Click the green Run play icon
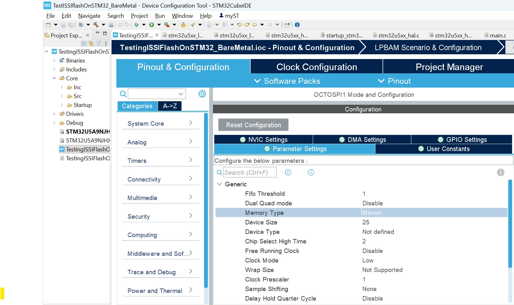The height and width of the screenshot is (305, 514). [152, 25]
